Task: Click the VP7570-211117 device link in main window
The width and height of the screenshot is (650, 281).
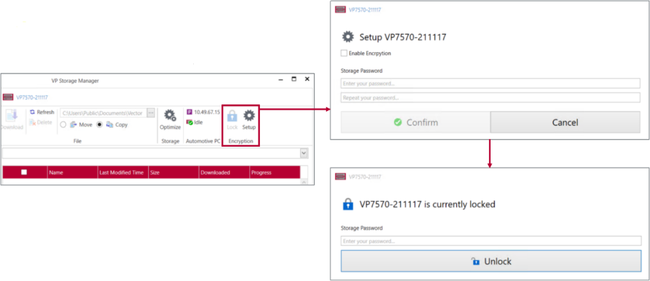Action: 32,97
